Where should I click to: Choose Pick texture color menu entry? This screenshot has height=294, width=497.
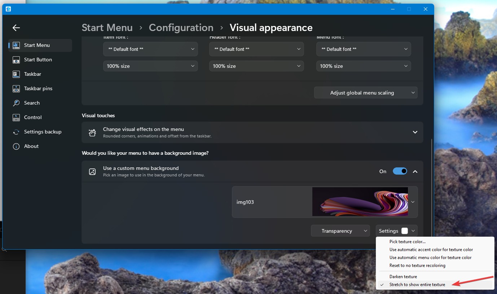pyautogui.click(x=407, y=242)
